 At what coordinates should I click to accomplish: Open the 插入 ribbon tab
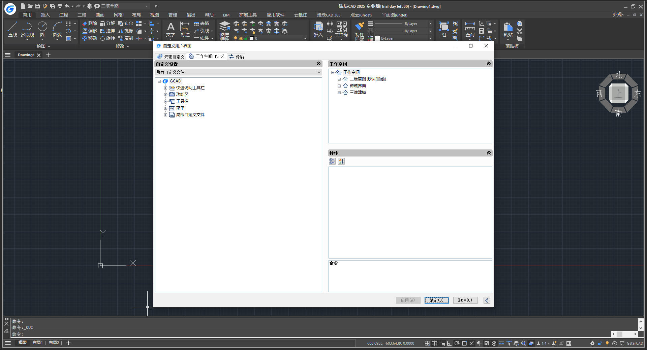click(x=45, y=15)
